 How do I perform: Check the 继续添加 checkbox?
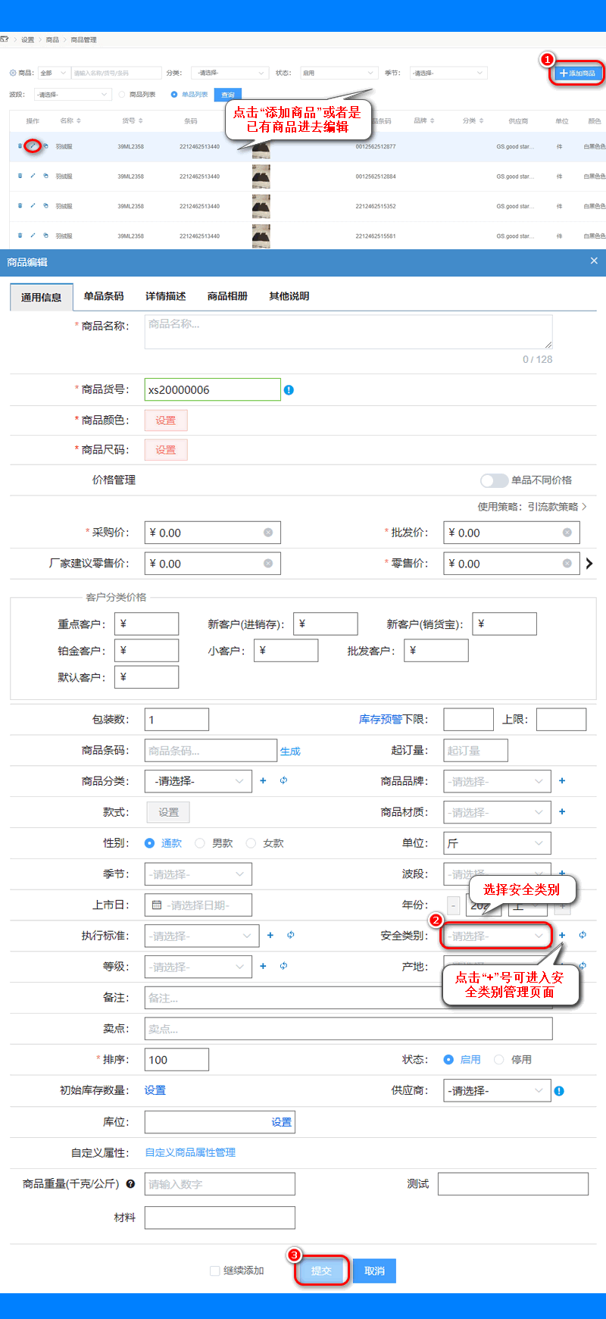(x=214, y=1271)
